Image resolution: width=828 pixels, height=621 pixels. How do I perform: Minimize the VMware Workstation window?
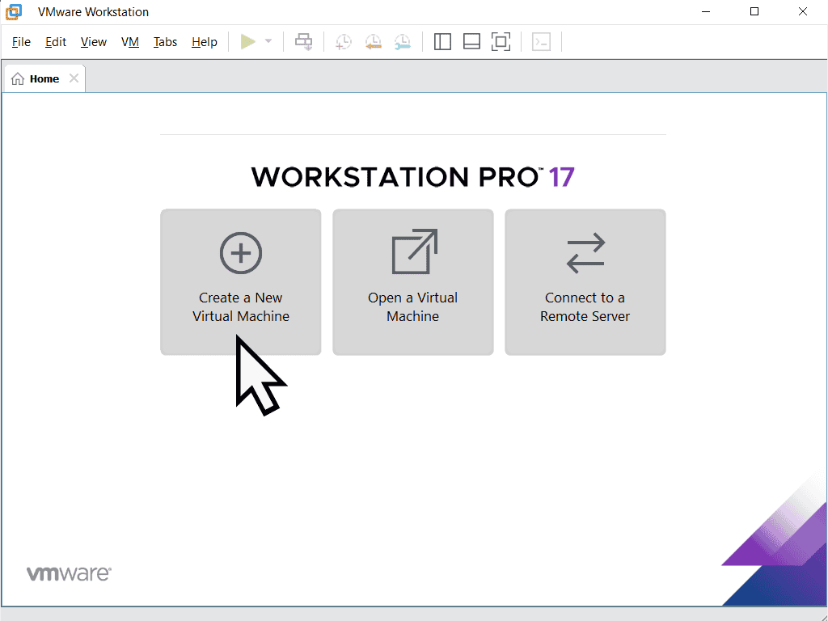pyautogui.click(x=706, y=11)
